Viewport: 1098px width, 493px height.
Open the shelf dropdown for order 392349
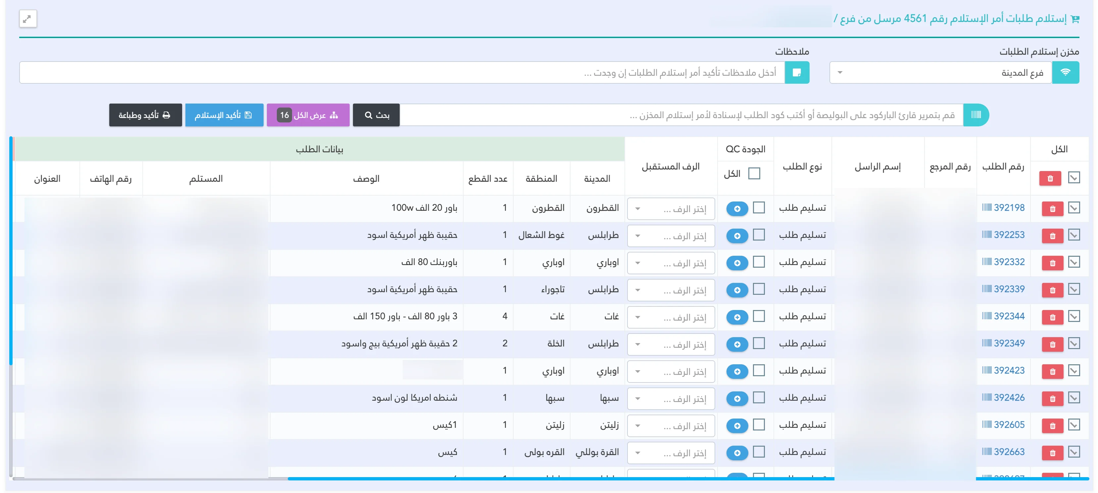(671, 344)
